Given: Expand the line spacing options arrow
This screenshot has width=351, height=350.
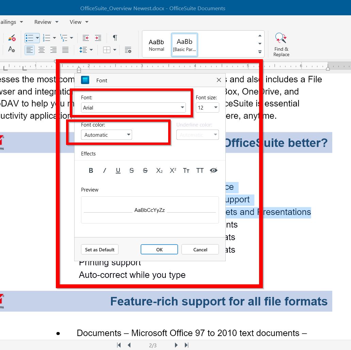Looking at the screenshot, I should (91, 50).
